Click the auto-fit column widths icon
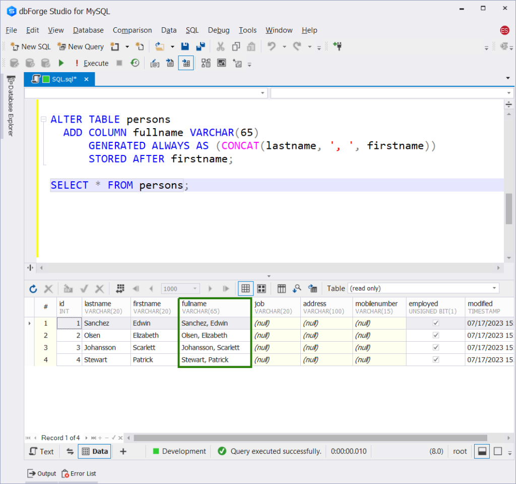 click(x=120, y=289)
